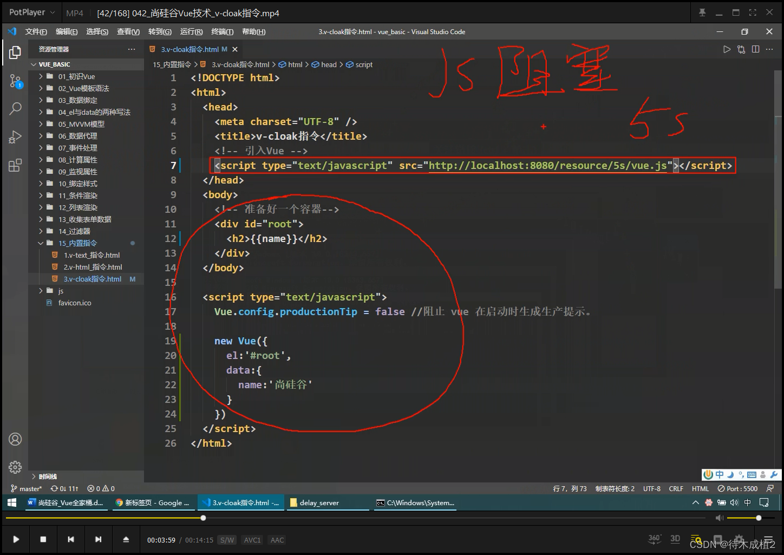Screen dimensions: 784x555
Task: Click the head breadcrumb item
Action: [324, 64]
